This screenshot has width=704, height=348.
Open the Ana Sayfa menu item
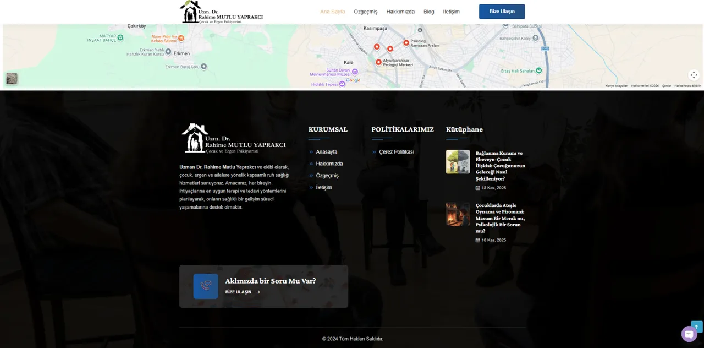coord(333,12)
